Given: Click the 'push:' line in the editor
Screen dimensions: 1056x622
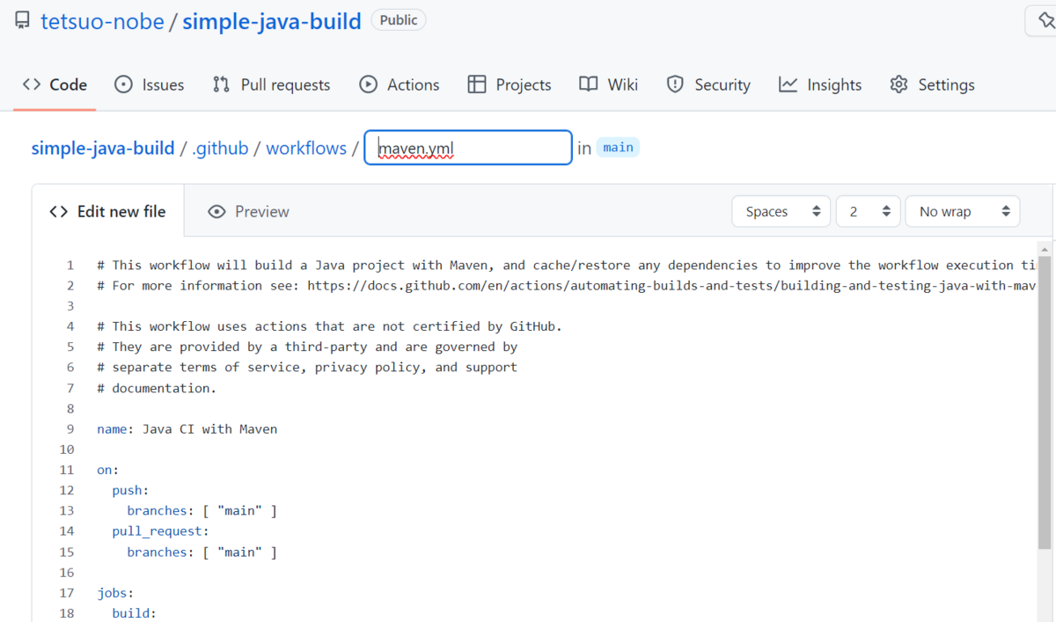Looking at the screenshot, I should (x=131, y=490).
